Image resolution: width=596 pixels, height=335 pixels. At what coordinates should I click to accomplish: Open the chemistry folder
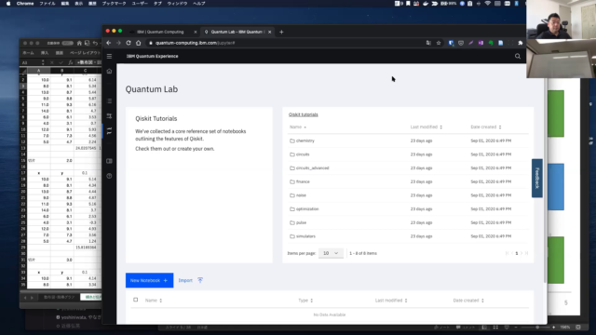click(305, 141)
